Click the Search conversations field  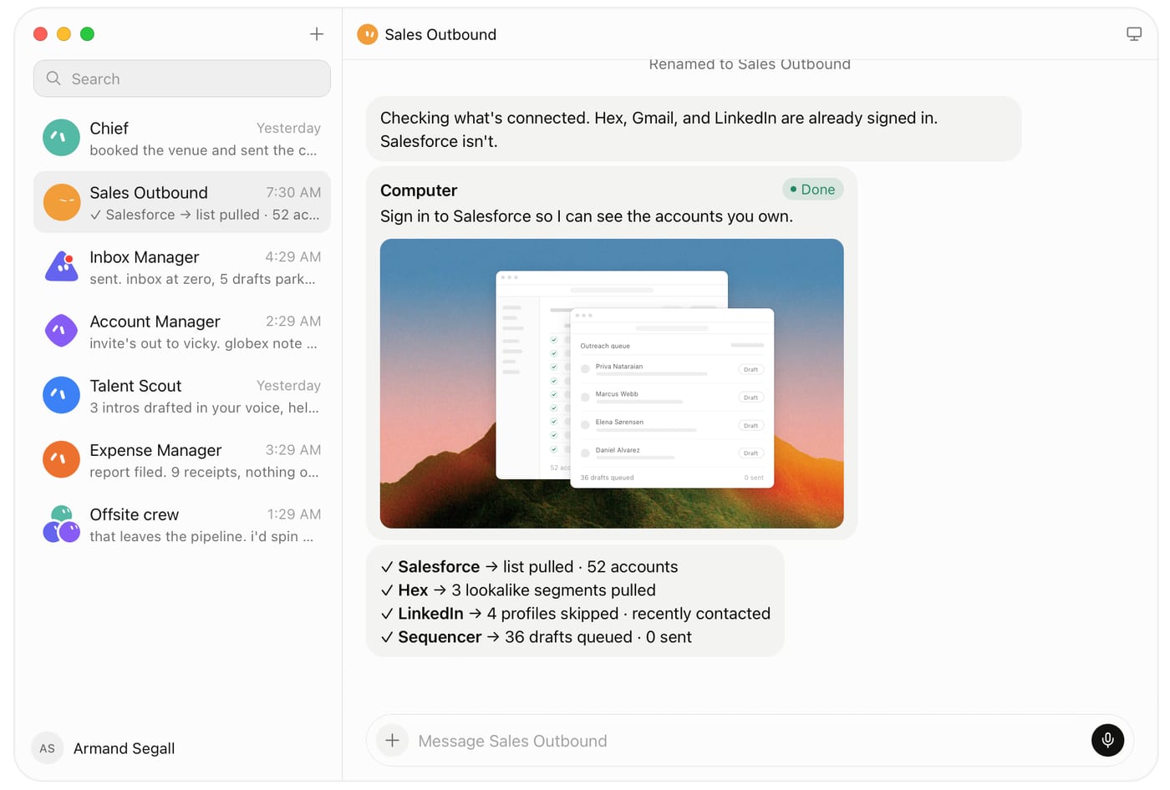[182, 78]
